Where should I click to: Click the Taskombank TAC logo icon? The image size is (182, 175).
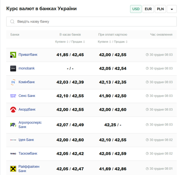pos(13,154)
